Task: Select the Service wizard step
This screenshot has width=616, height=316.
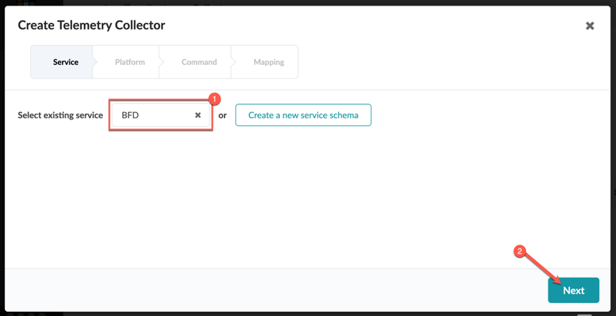Action: (65, 62)
